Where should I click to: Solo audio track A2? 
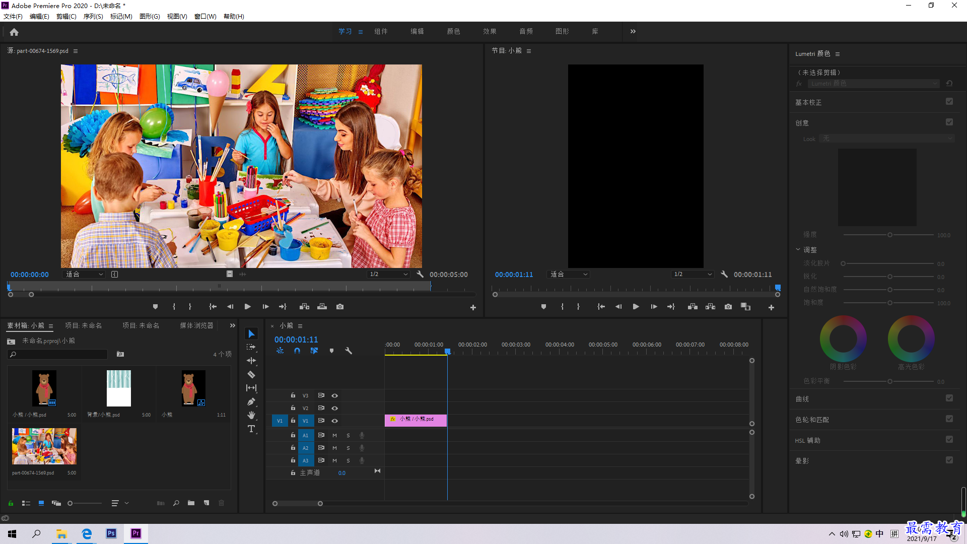coord(348,448)
